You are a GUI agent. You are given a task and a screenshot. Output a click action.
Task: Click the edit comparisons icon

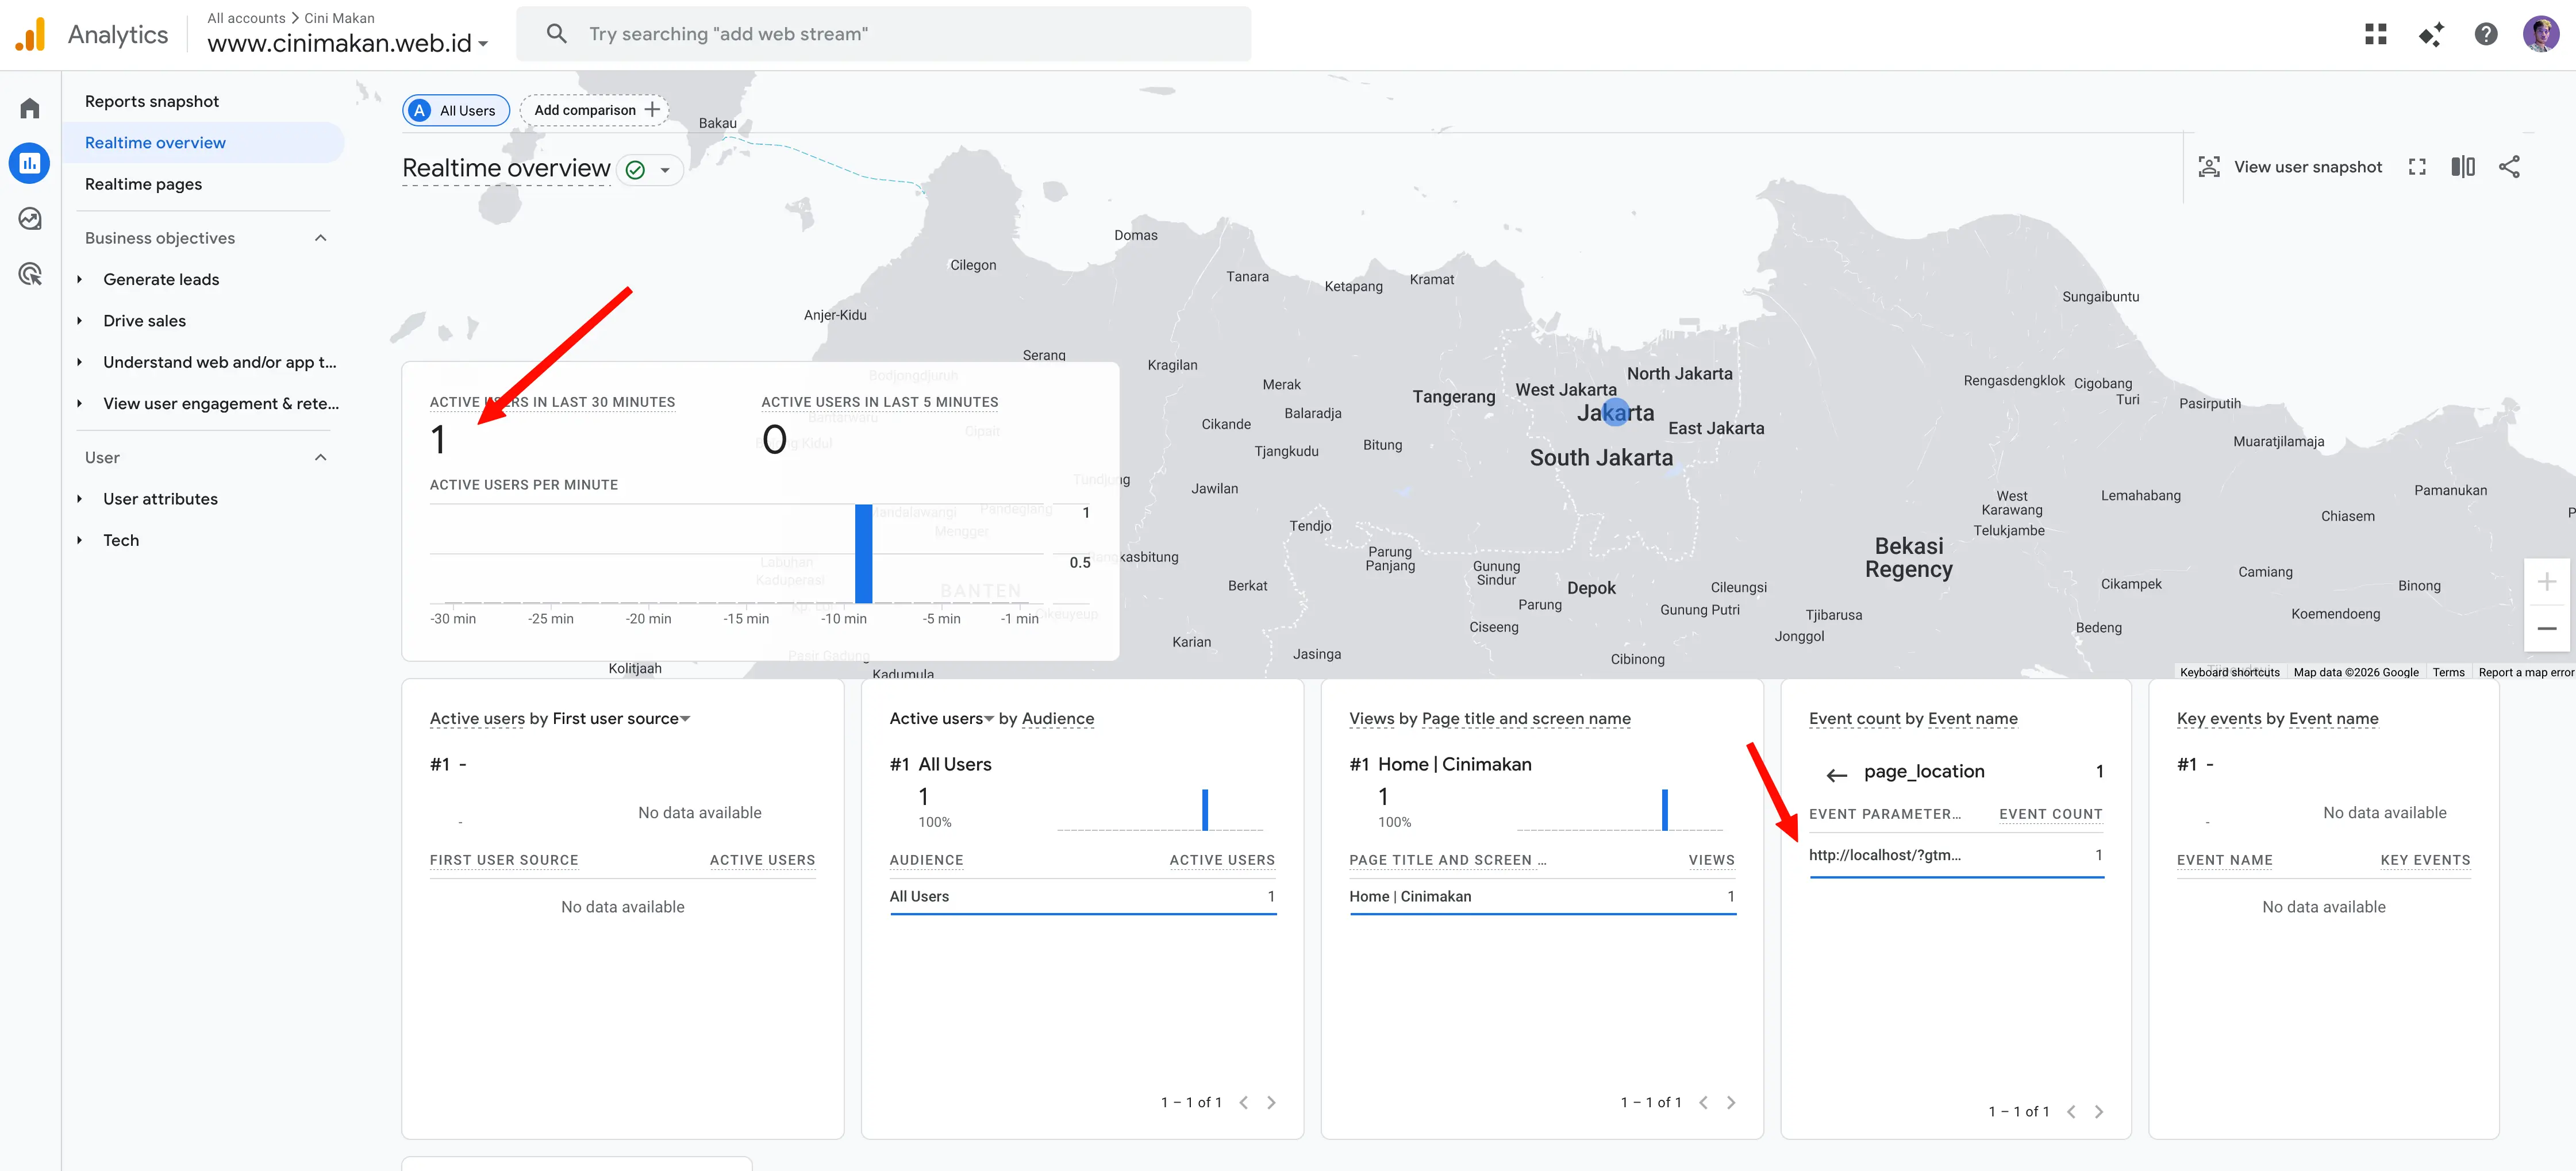pyautogui.click(x=2463, y=167)
